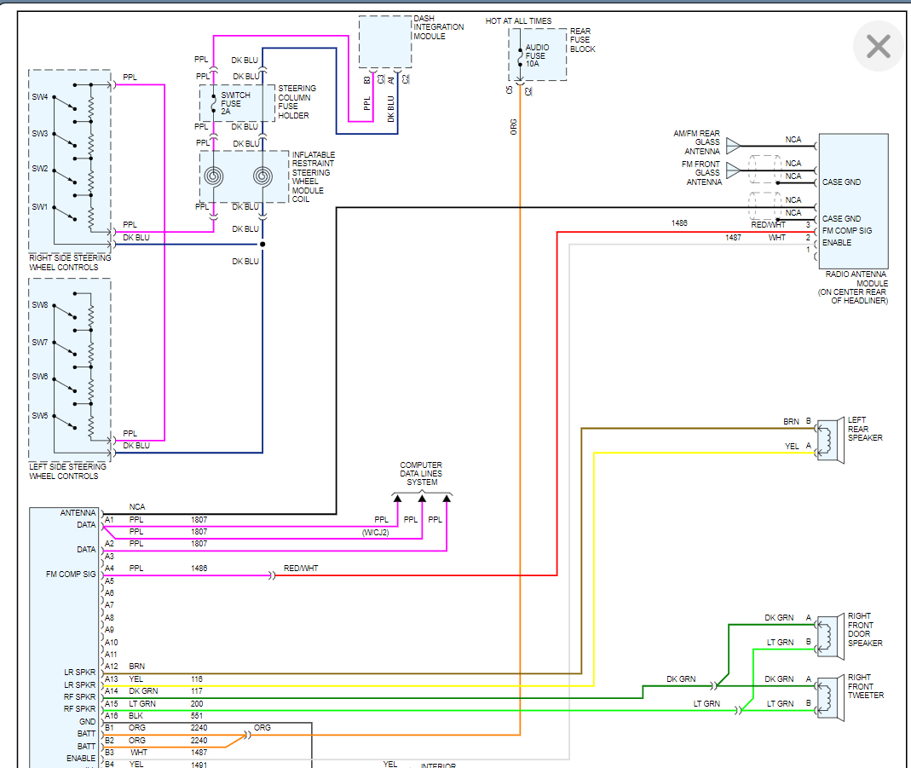Close the wiring diagram viewer
The height and width of the screenshot is (768, 911).
tap(878, 46)
